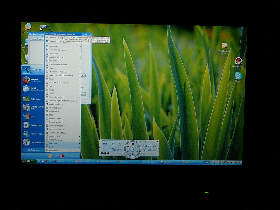Click the red record dot in ASUSDVD
Screen dimensions: 280x210
[123, 154]
